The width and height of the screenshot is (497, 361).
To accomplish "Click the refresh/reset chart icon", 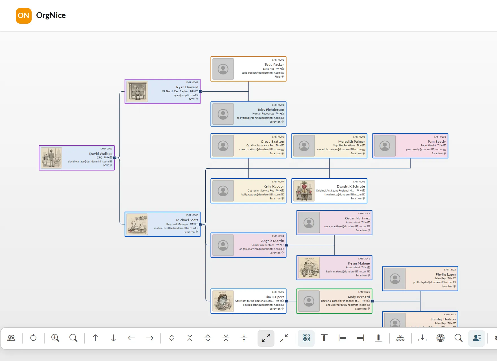I will (33, 338).
